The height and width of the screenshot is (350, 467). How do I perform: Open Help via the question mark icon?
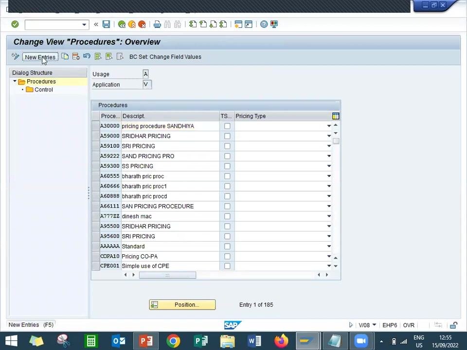tap(264, 24)
